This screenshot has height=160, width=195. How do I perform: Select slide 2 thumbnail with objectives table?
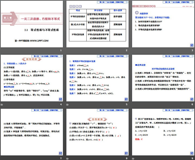click(97, 24)
